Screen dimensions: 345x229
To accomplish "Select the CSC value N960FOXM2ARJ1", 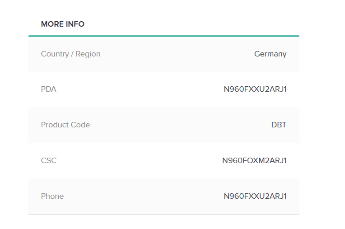I will pyautogui.click(x=254, y=160).
